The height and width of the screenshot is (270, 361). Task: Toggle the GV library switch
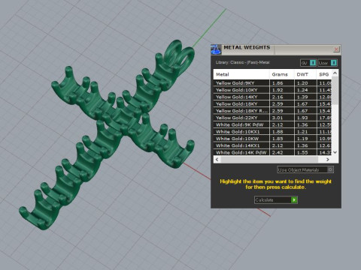point(308,63)
